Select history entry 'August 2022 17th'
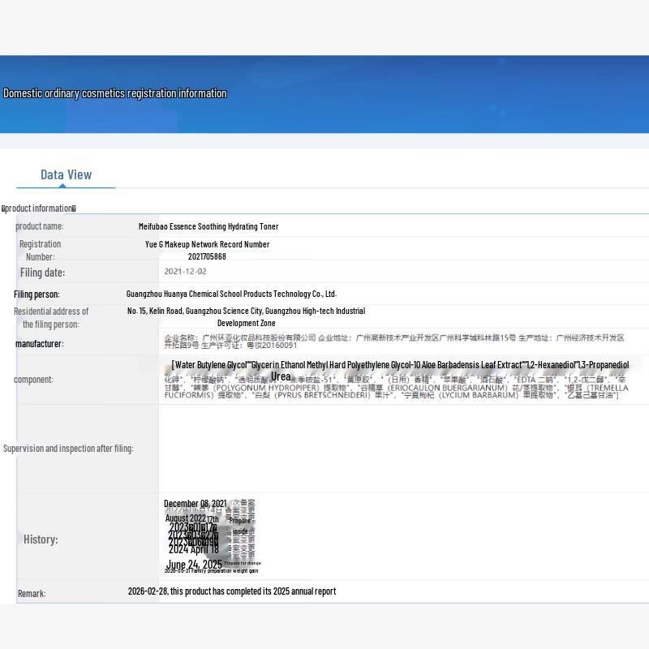Image resolution: width=649 pixels, height=649 pixels. tap(191, 518)
